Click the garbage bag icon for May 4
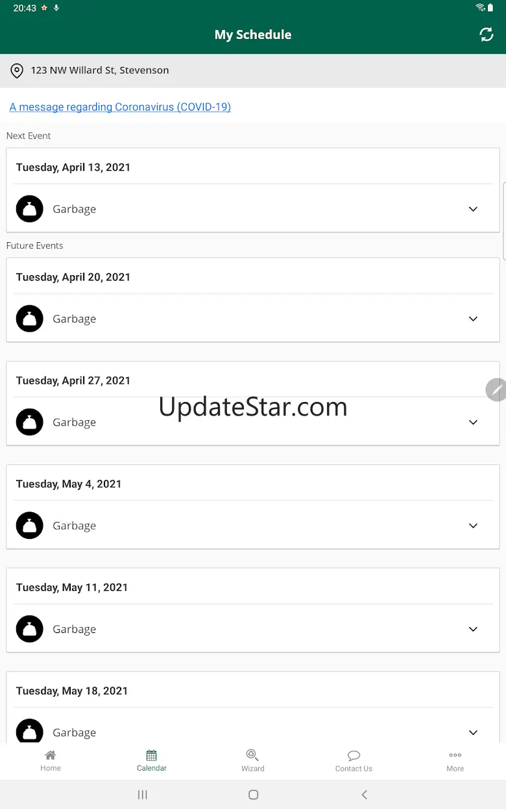 [30, 526]
